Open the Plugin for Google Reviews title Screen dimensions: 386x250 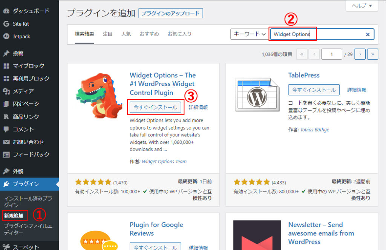[156, 229]
